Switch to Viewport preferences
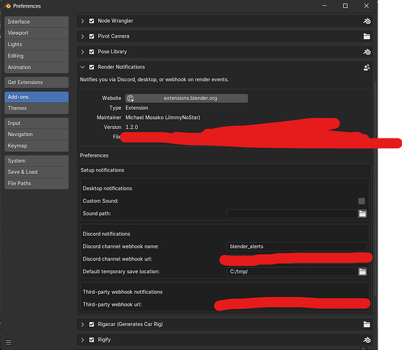The image size is (402, 350). tap(36, 33)
